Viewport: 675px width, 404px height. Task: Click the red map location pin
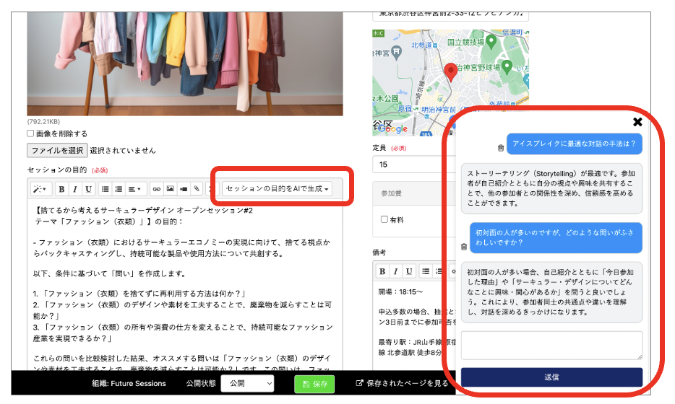[x=451, y=72]
